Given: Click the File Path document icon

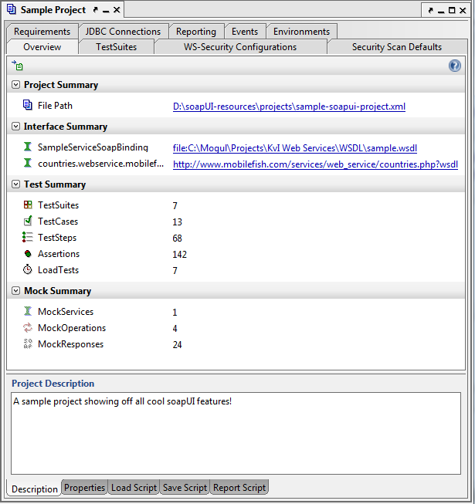Looking at the screenshot, I should [x=28, y=105].
